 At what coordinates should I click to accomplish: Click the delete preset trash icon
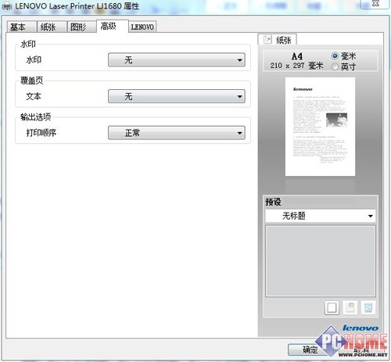[x=368, y=307]
